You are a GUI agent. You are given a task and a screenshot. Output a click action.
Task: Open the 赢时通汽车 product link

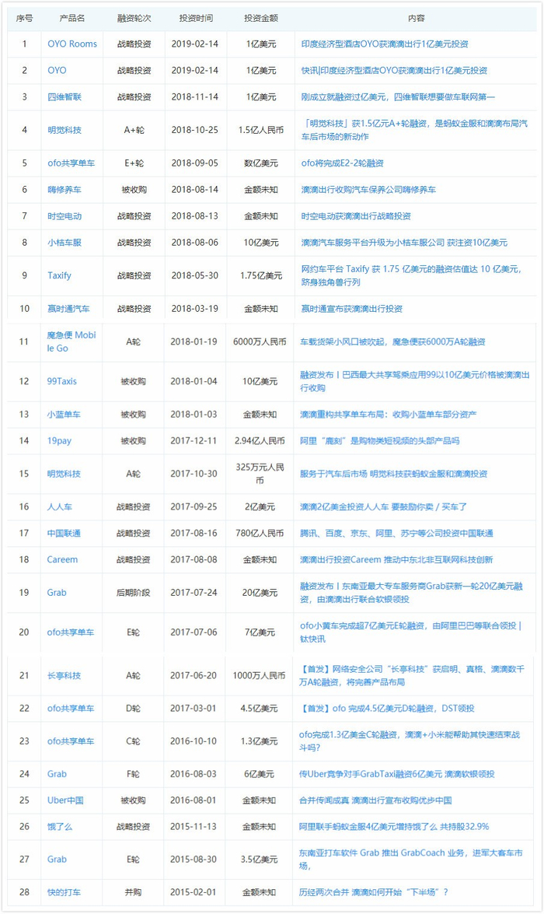pyautogui.click(x=68, y=308)
